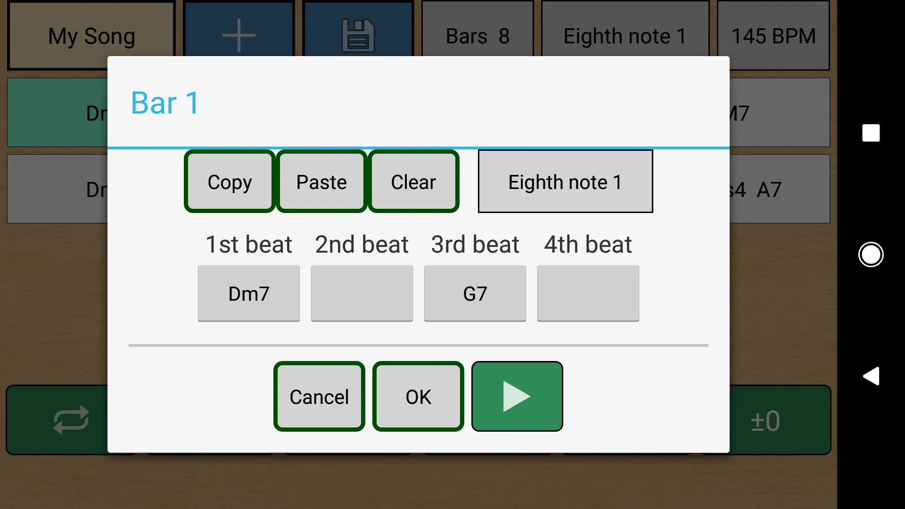Click the Clear button to reset bar
The image size is (905, 509).
click(413, 181)
